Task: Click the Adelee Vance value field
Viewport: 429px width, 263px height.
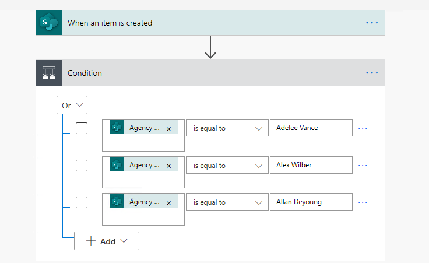Action: 311,128
